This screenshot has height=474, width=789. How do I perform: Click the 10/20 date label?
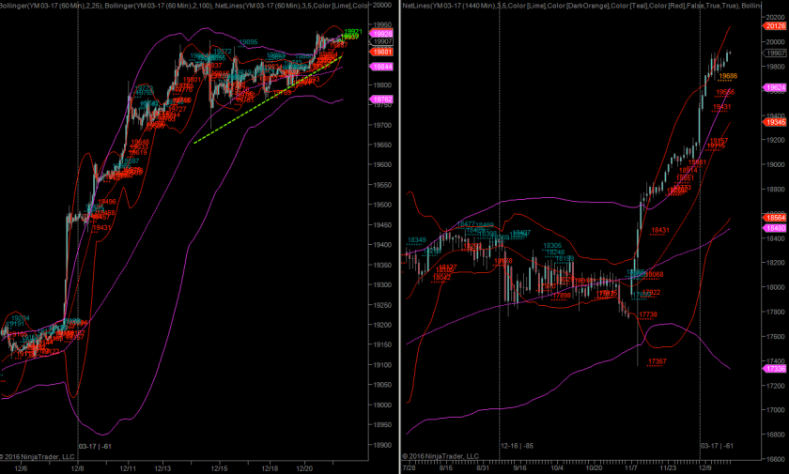click(594, 468)
